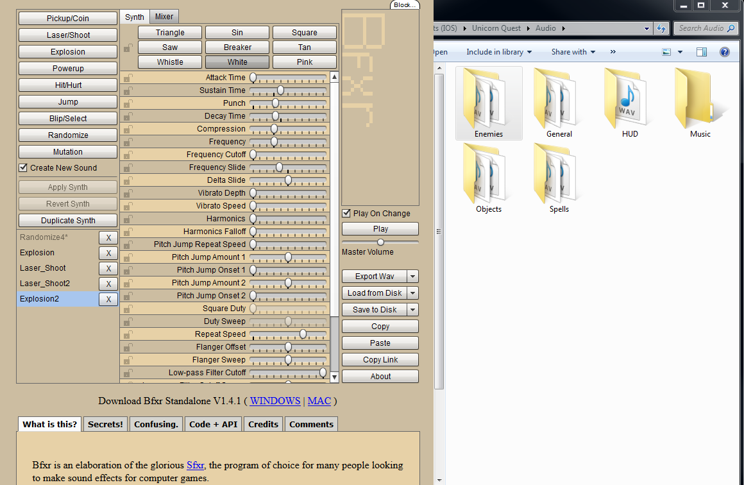Click the Explorer help question mark icon

(x=725, y=52)
